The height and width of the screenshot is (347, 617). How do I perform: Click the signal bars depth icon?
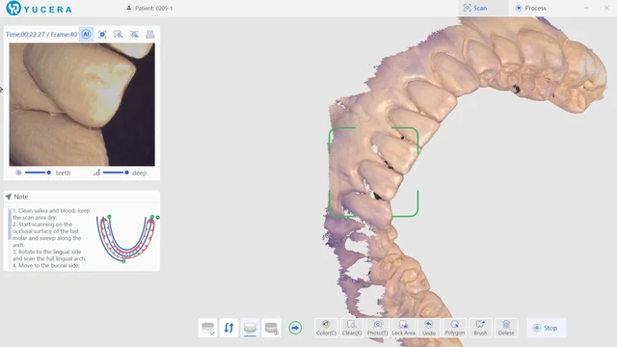pyautogui.click(x=96, y=173)
